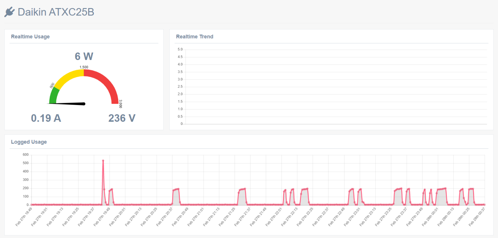498x238 pixels.
Task: Click the Feb 28th 00:01 axis label
Action: pos(430,217)
